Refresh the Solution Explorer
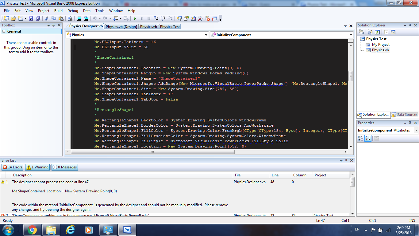 pos(377,32)
